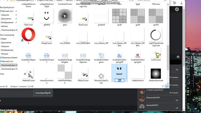The height and width of the screenshot is (113, 201).
Task: Open chat with dania08907
Action: tap(159, 106)
